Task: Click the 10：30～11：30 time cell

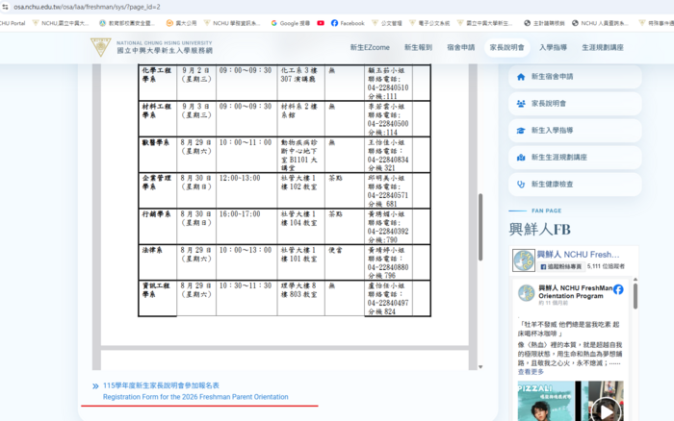Action: [x=246, y=298]
